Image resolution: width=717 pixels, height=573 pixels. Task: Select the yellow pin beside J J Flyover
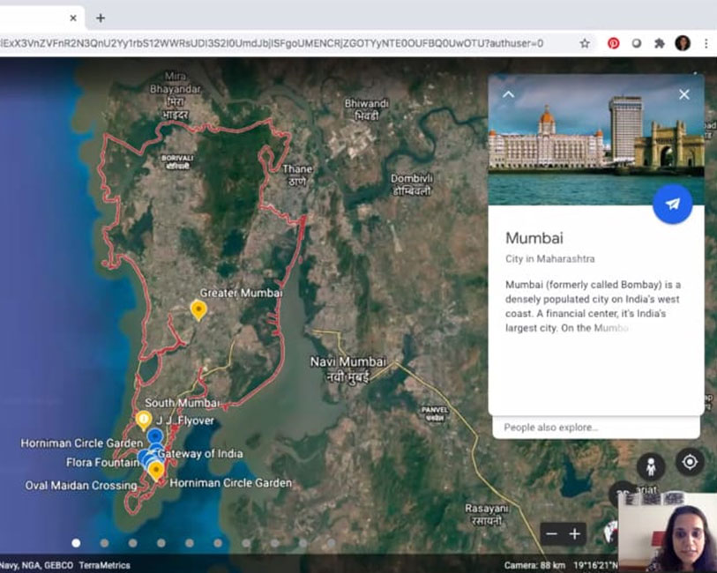[144, 420]
